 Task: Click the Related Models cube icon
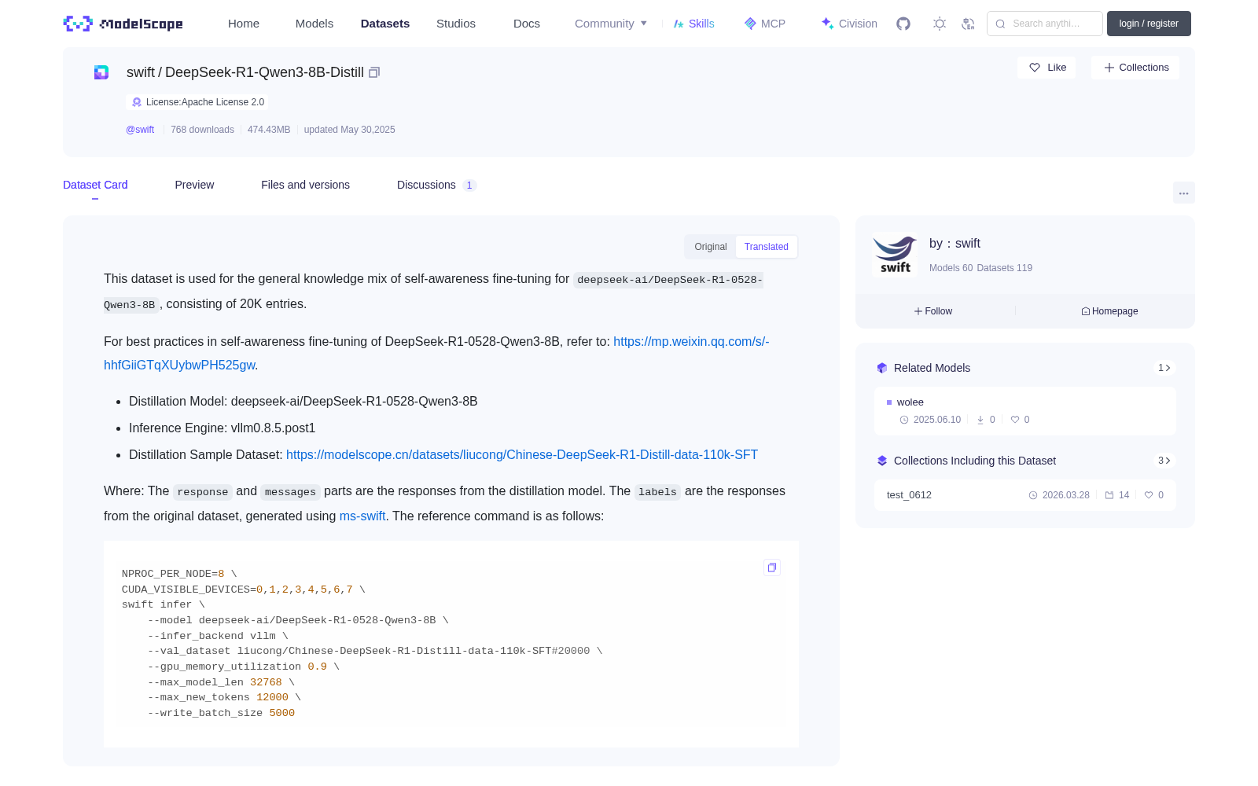(882, 368)
